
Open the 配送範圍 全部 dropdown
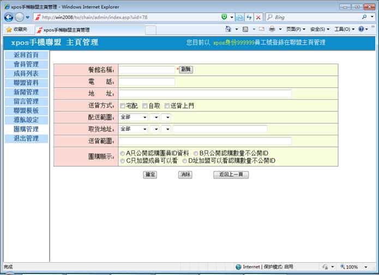pyautogui.click(x=134, y=117)
